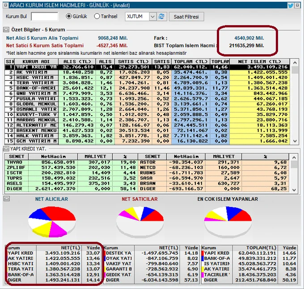
Task: Collapse the YAPI KREDI YAT. section
Action: 6,149
